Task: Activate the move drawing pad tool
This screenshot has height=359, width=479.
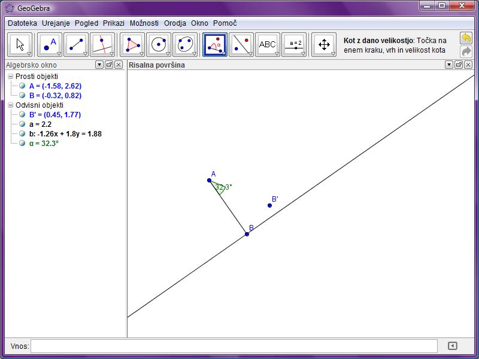Action: 324,45
